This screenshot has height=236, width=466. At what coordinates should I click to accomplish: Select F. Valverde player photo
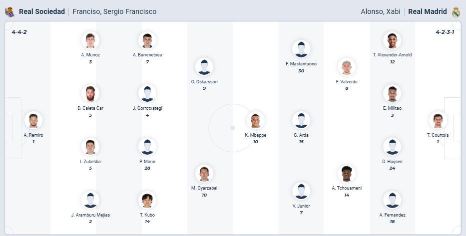(x=347, y=67)
